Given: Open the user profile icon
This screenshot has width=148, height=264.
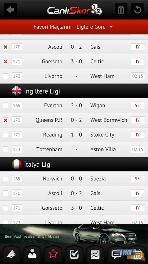Looking at the screenshot, I should click(32, 254).
